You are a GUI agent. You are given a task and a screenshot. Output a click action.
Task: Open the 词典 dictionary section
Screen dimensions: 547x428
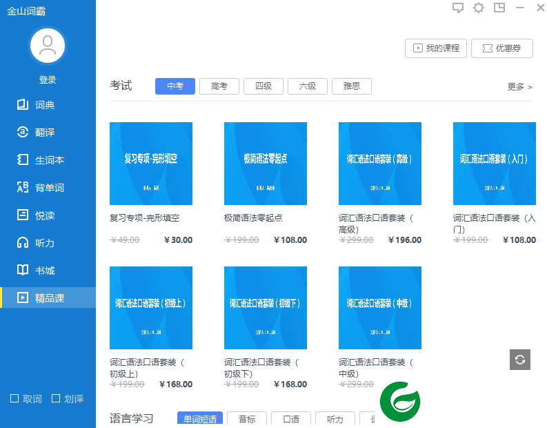click(48, 105)
